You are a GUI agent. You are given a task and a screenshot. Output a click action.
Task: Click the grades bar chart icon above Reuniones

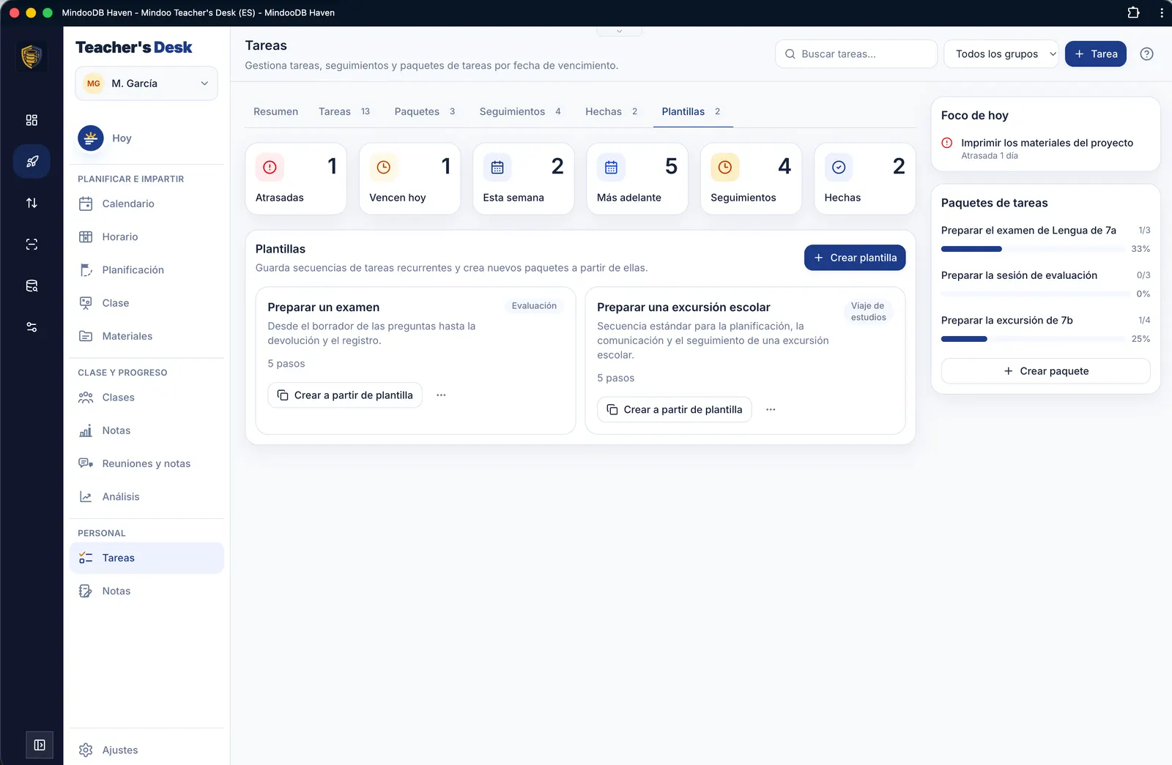point(86,430)
